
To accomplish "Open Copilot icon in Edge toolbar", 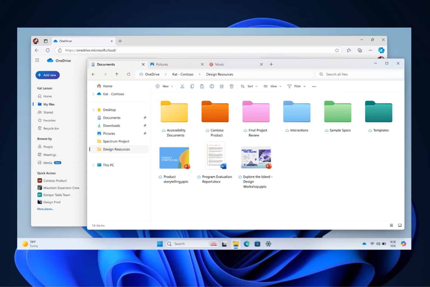I will [x=381, y=50].
